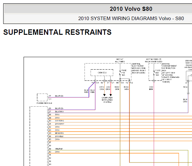
Task: Click the 'FUSE F18 10A' label
Action: 124,73
